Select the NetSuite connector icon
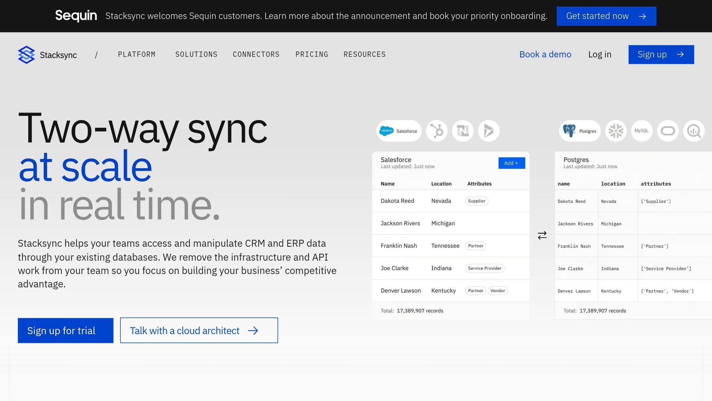This screenshot has height=401, width=712. 463,131
